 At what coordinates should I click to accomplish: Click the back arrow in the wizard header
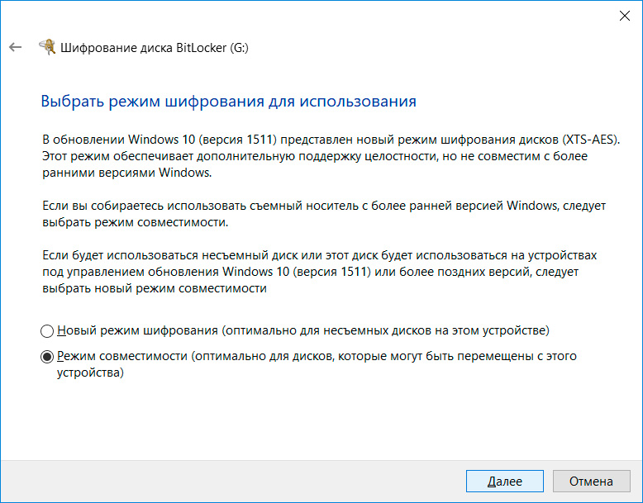click(15, 48)
